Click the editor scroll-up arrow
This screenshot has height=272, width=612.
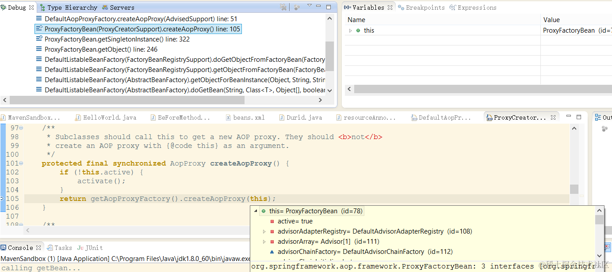click(574, 128)
